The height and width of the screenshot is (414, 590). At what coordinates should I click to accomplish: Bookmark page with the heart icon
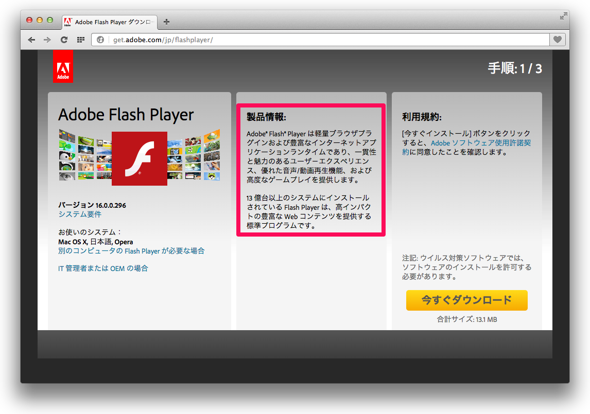[x=558, y=40]
